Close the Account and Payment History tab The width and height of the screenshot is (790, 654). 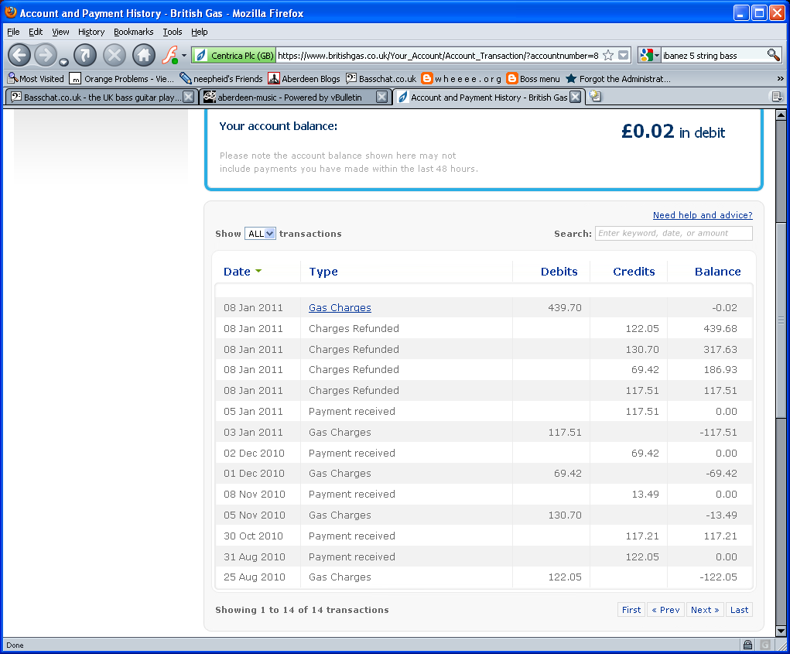coord(576,97)
